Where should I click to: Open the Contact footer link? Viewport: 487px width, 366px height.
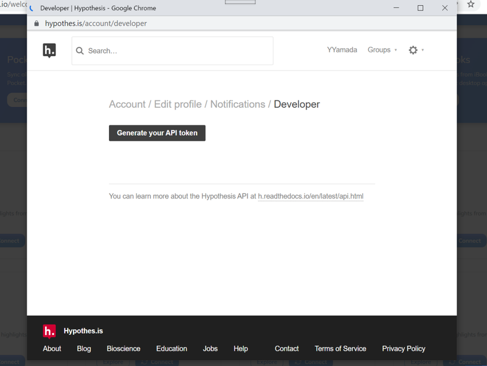(x=287, y=348)
